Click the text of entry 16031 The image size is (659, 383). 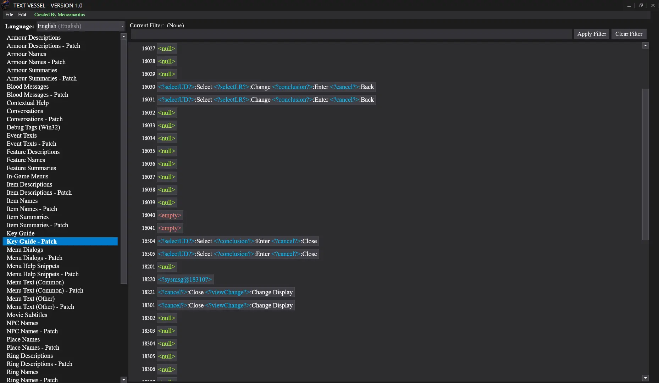266,100
